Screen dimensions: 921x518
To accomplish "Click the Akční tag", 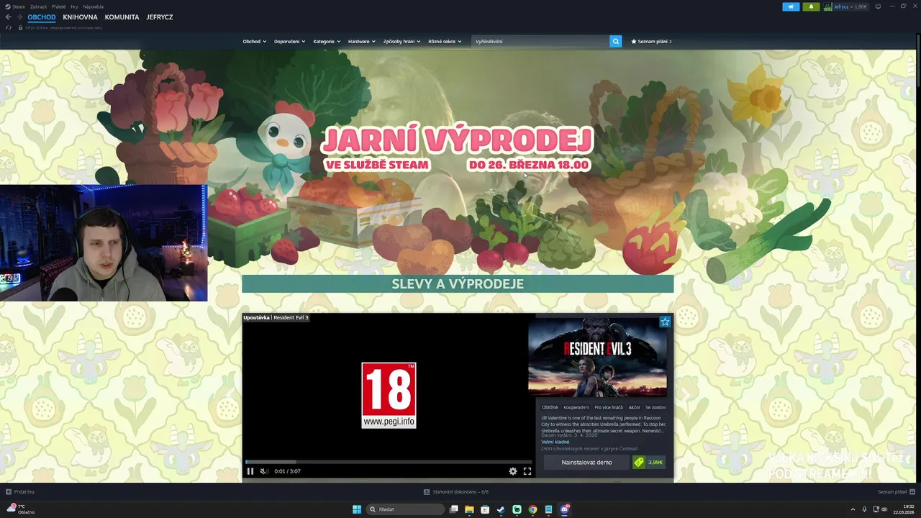I will coord(634,407).
